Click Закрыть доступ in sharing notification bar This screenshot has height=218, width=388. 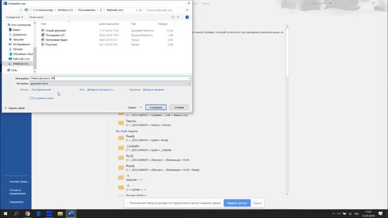(237, 203)
